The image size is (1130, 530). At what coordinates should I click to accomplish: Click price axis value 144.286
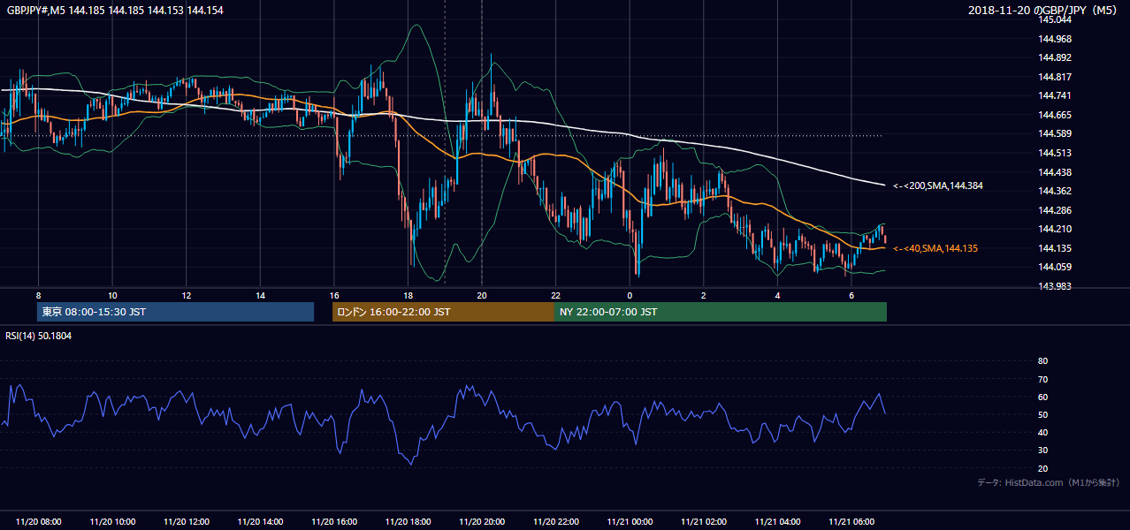click(1055, 210)
